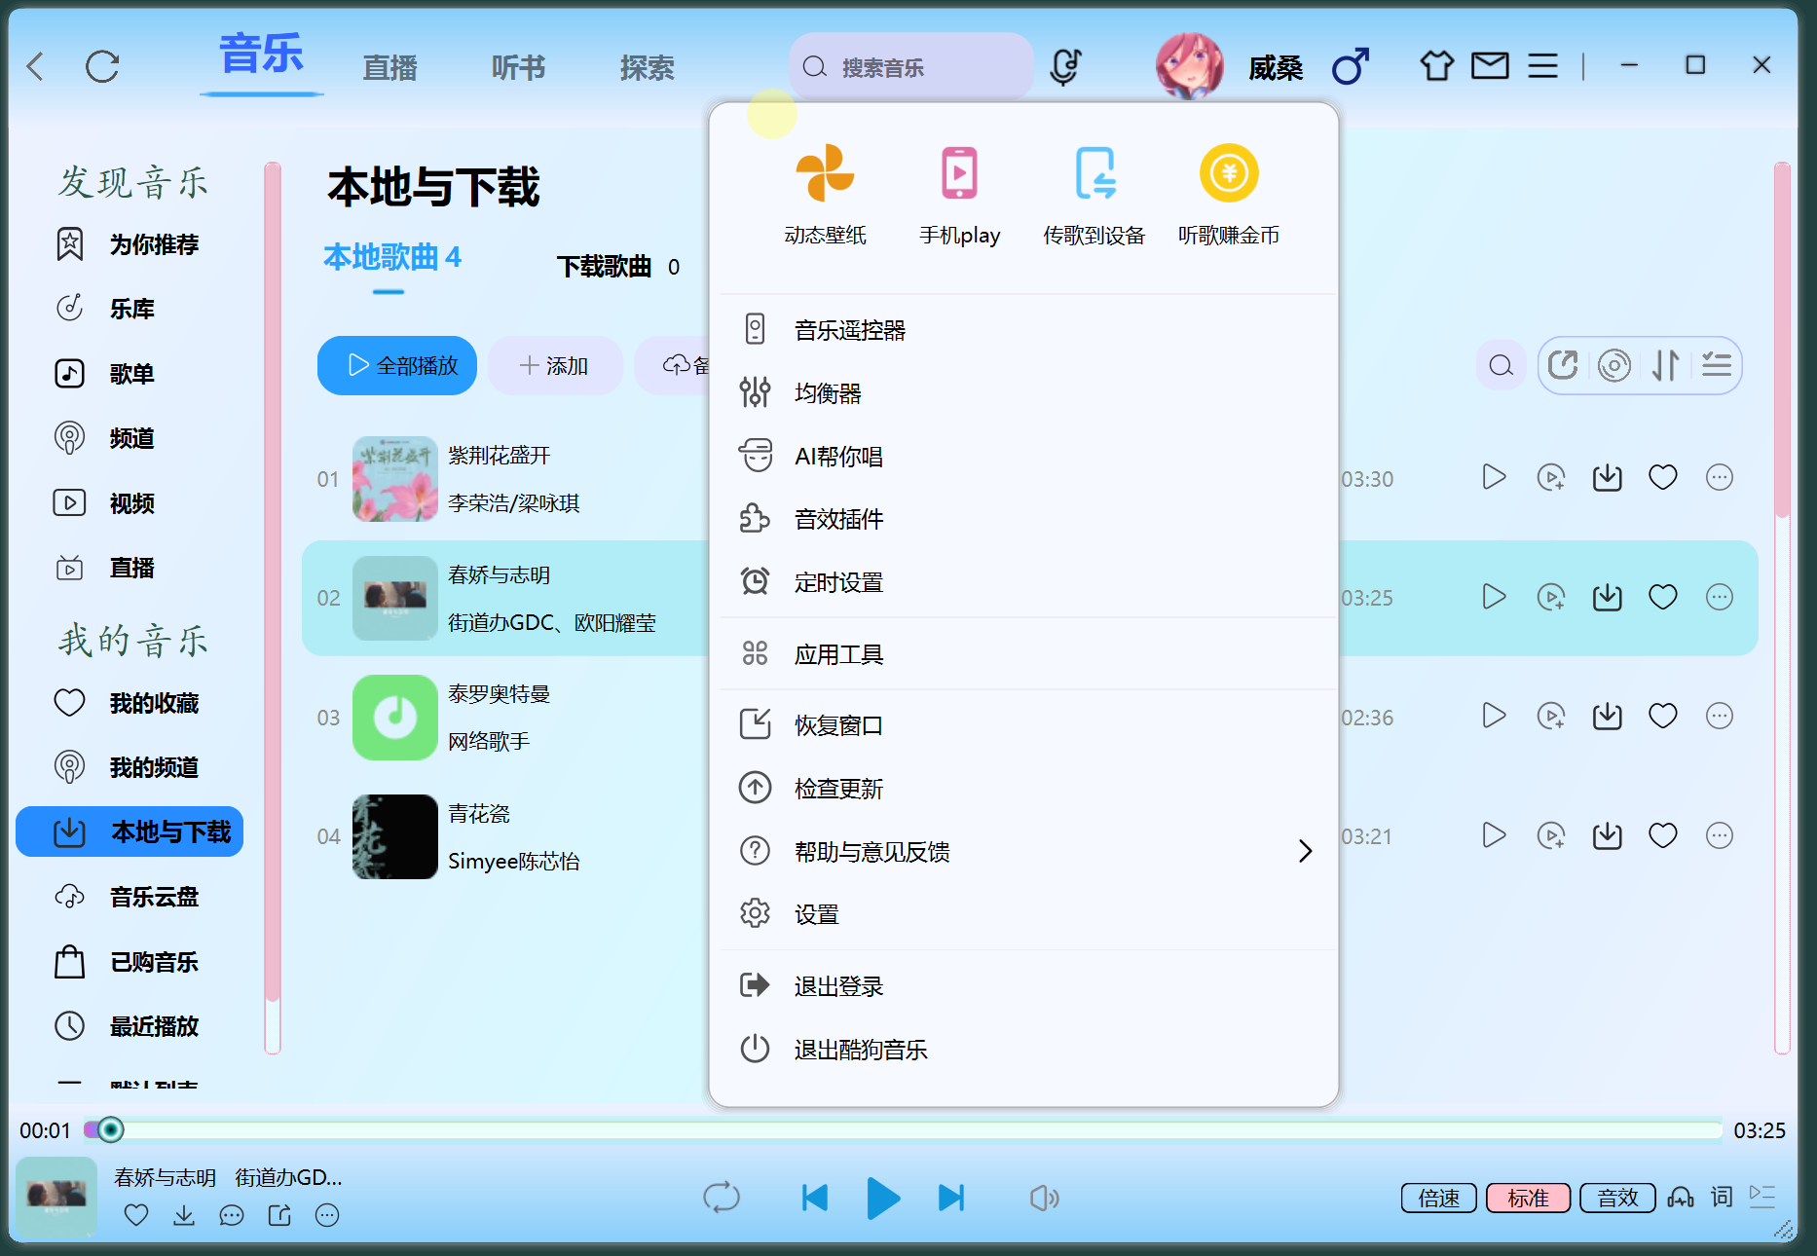Image resolution: width=1817 pixels, height=1256 pixels.
Task: Click the song list search magnifier icon
Action: point(1502,365)
